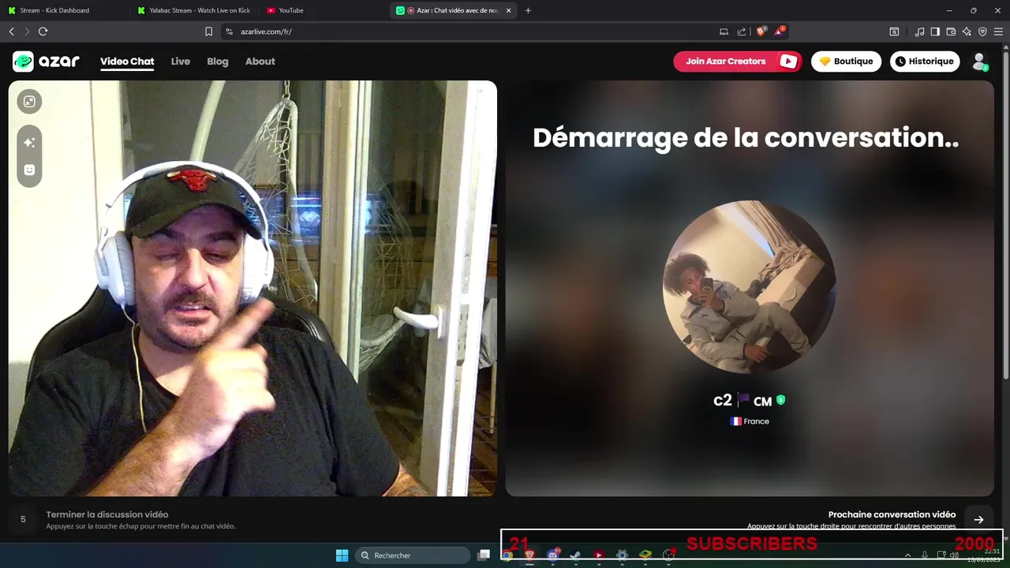This screenshot has height=568, width=1010.
Task: Open the Brave Wallet icon
Action: click(x=951, y=32)
